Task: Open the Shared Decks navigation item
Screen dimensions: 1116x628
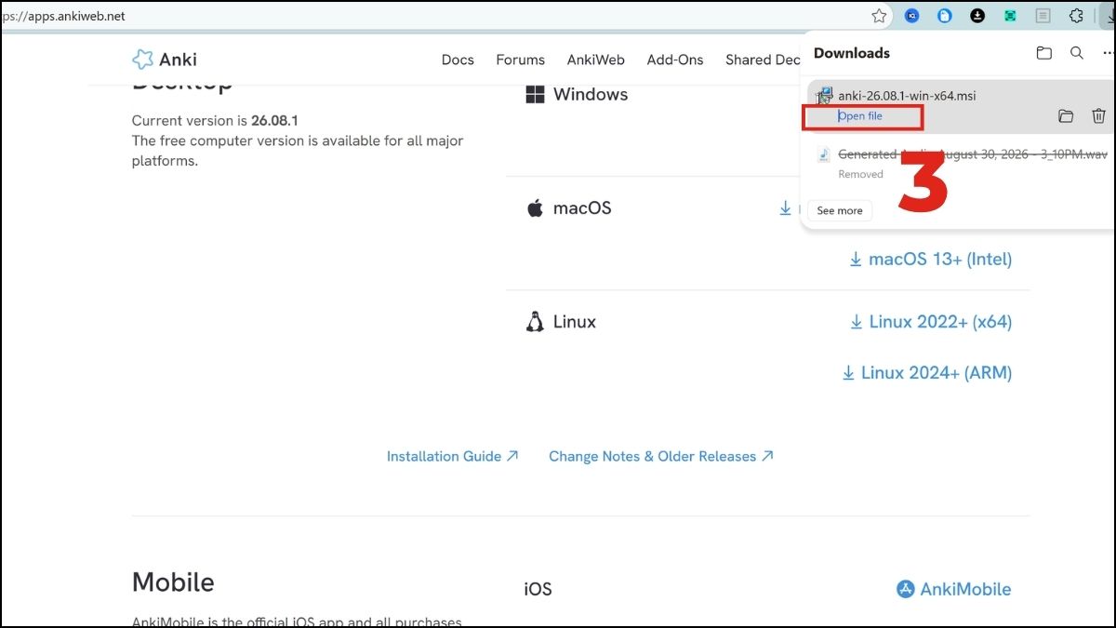Action: [763, 60]
